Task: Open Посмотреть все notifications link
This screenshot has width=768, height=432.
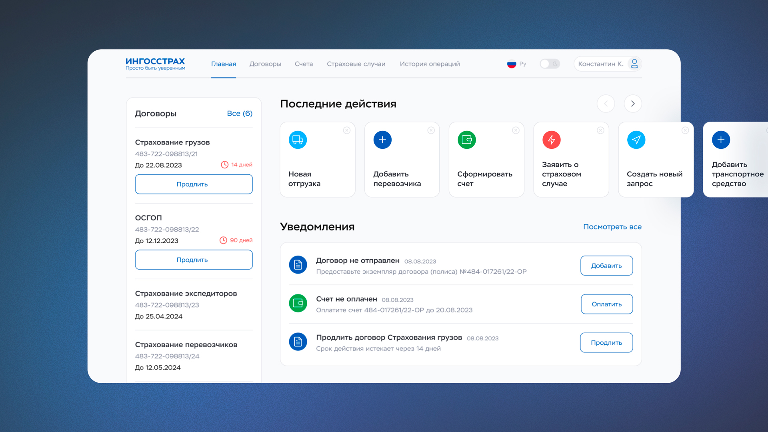Action: (x=612, y=227)
